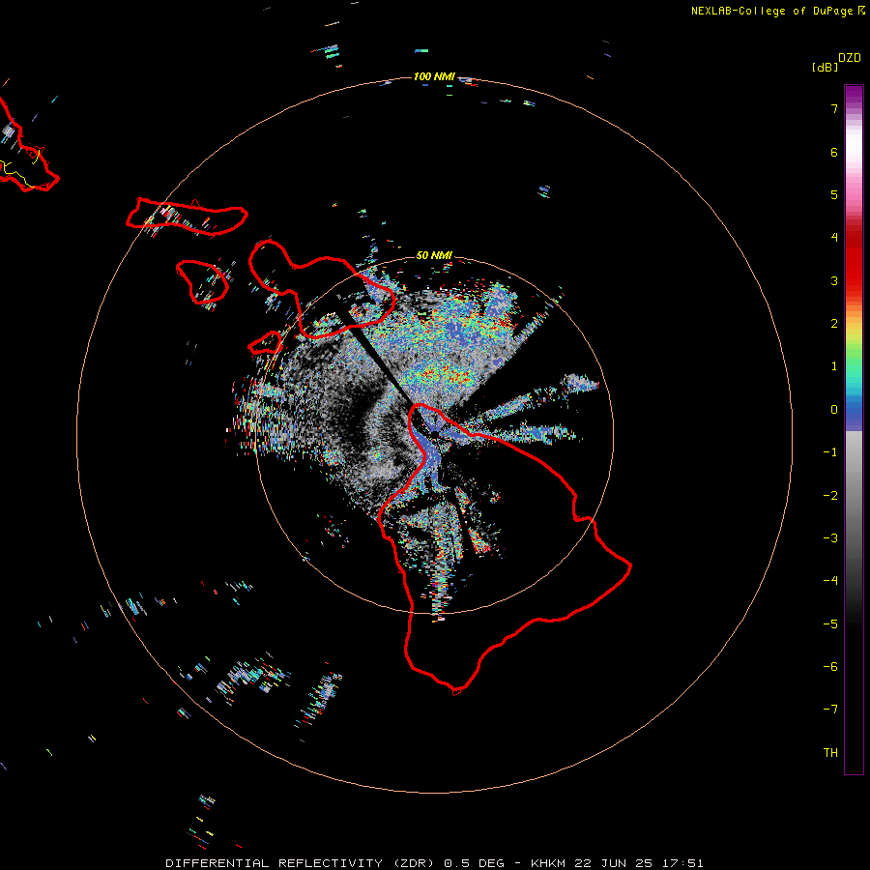Click the -4 value on the color scale

830,581
